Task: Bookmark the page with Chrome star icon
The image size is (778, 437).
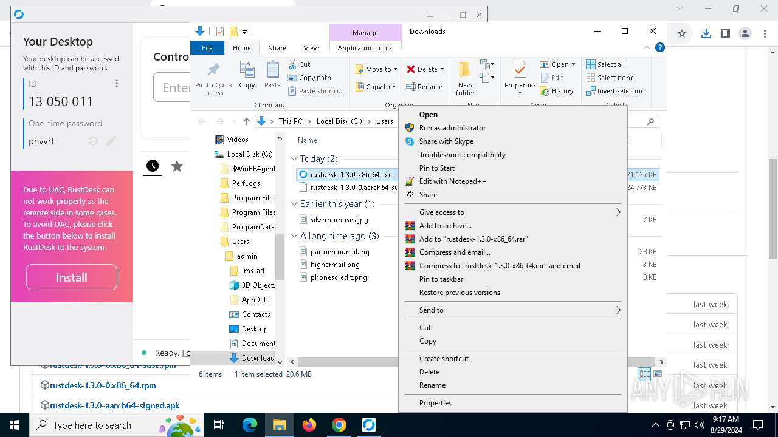Action: [682, 34]
